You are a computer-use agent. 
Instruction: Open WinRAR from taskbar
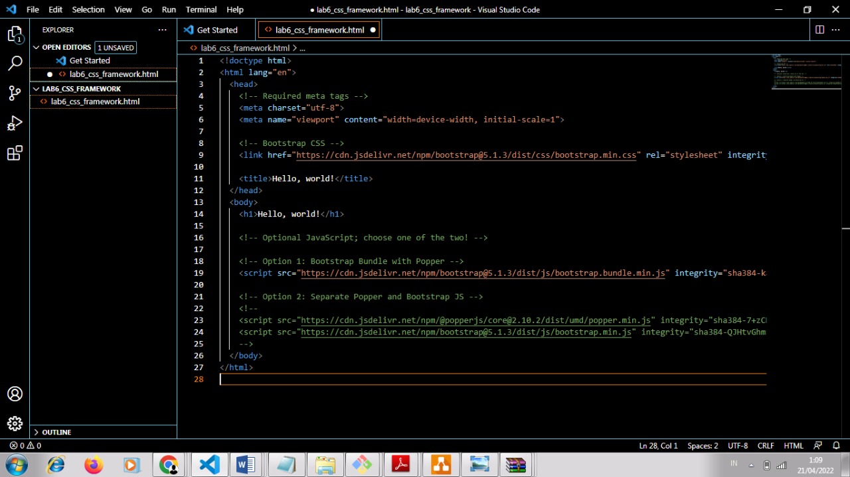pos(515,465)
